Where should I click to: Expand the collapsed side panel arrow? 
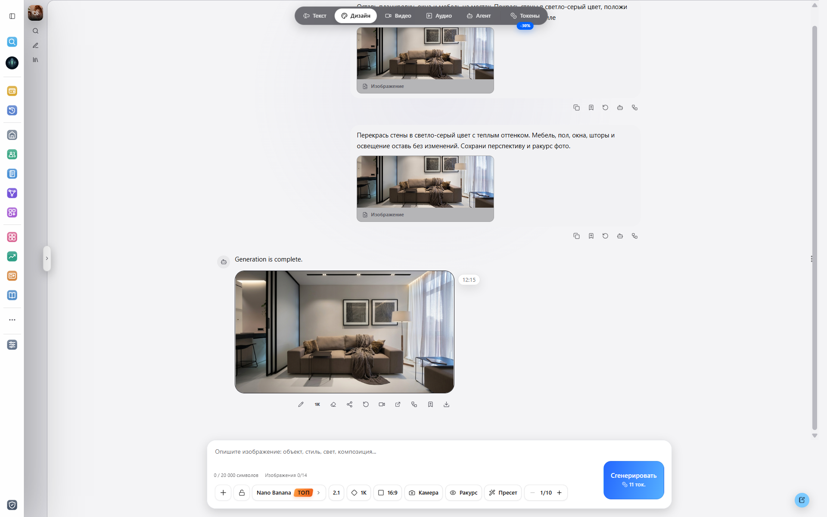(47, 258)
